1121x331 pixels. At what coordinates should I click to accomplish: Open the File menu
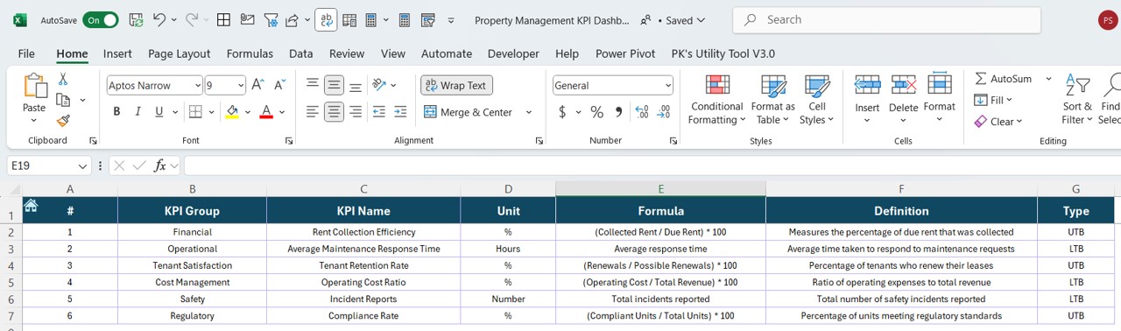(26, 53)
